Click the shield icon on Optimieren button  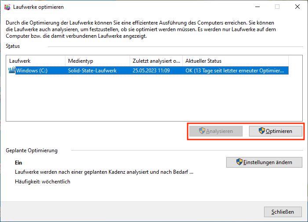tap(261, 131)
